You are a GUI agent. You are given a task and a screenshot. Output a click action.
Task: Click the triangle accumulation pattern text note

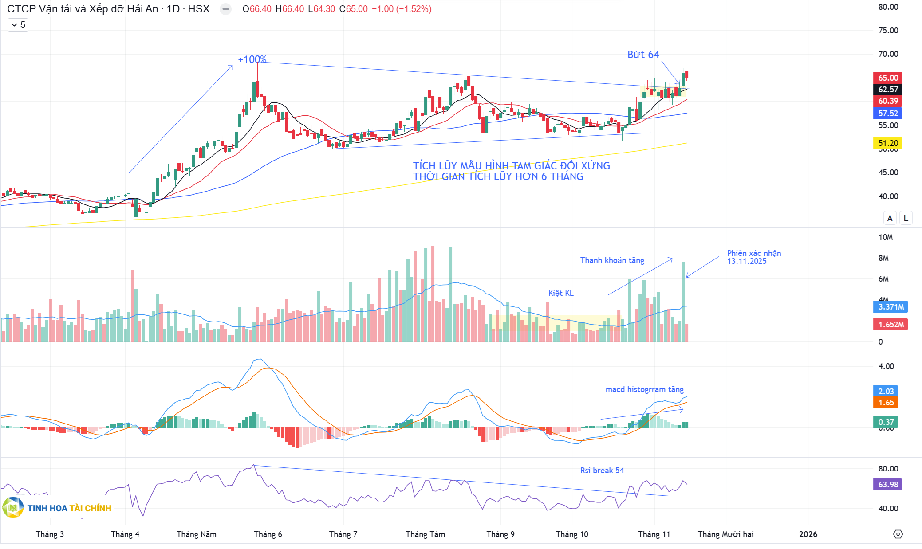pos(511,171)
